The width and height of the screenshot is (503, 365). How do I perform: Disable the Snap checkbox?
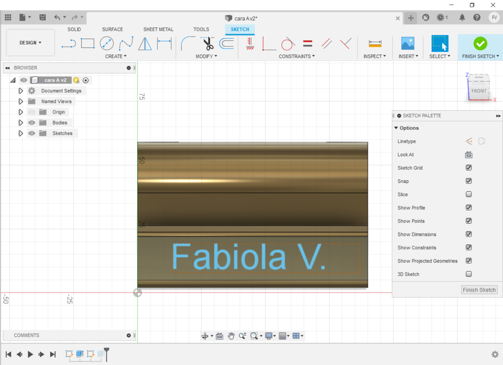469,181
